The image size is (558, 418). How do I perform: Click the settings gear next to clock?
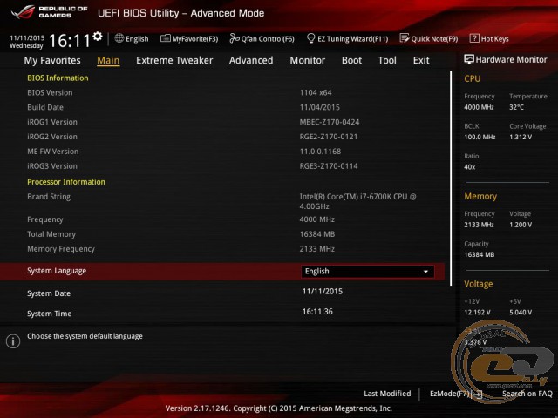pos(98,36)
